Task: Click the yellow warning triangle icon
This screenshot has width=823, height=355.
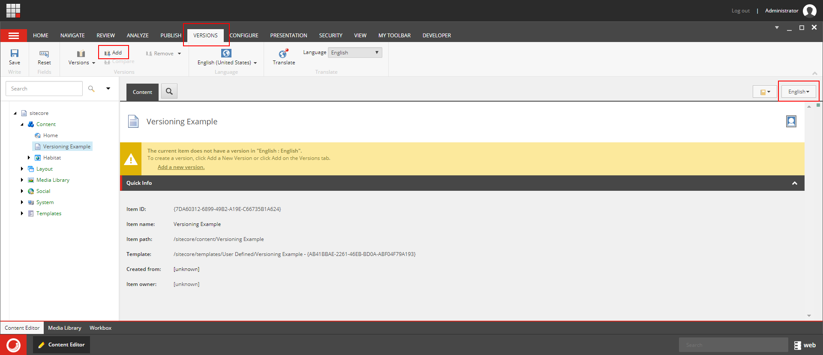Action: tap(131, 159)
